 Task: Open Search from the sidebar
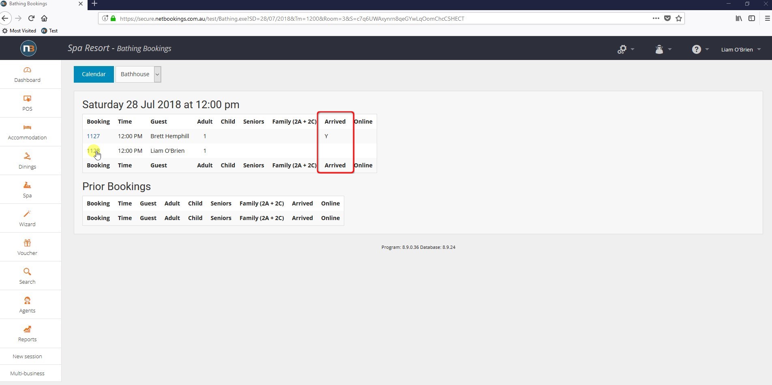click(x=27, y=276)
